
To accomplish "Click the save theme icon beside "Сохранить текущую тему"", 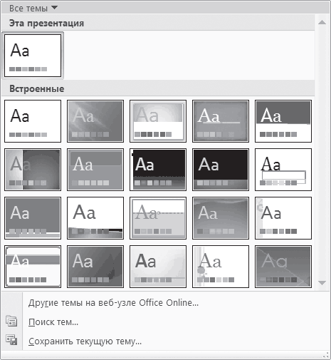I will point(11,340).
